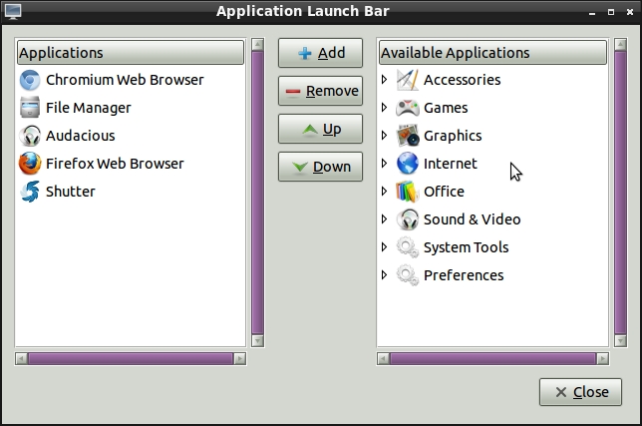Close the dialog with Close button
642x426 pixels.
tap(580, 392)
